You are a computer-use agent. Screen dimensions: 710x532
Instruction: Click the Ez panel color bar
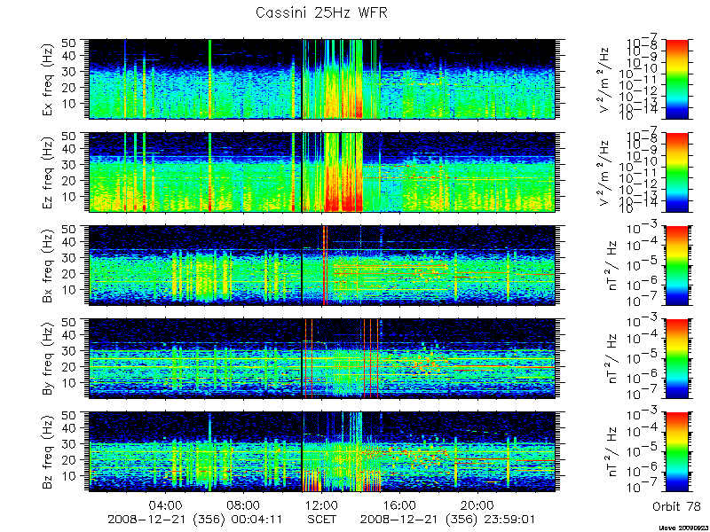coord(676,172)
